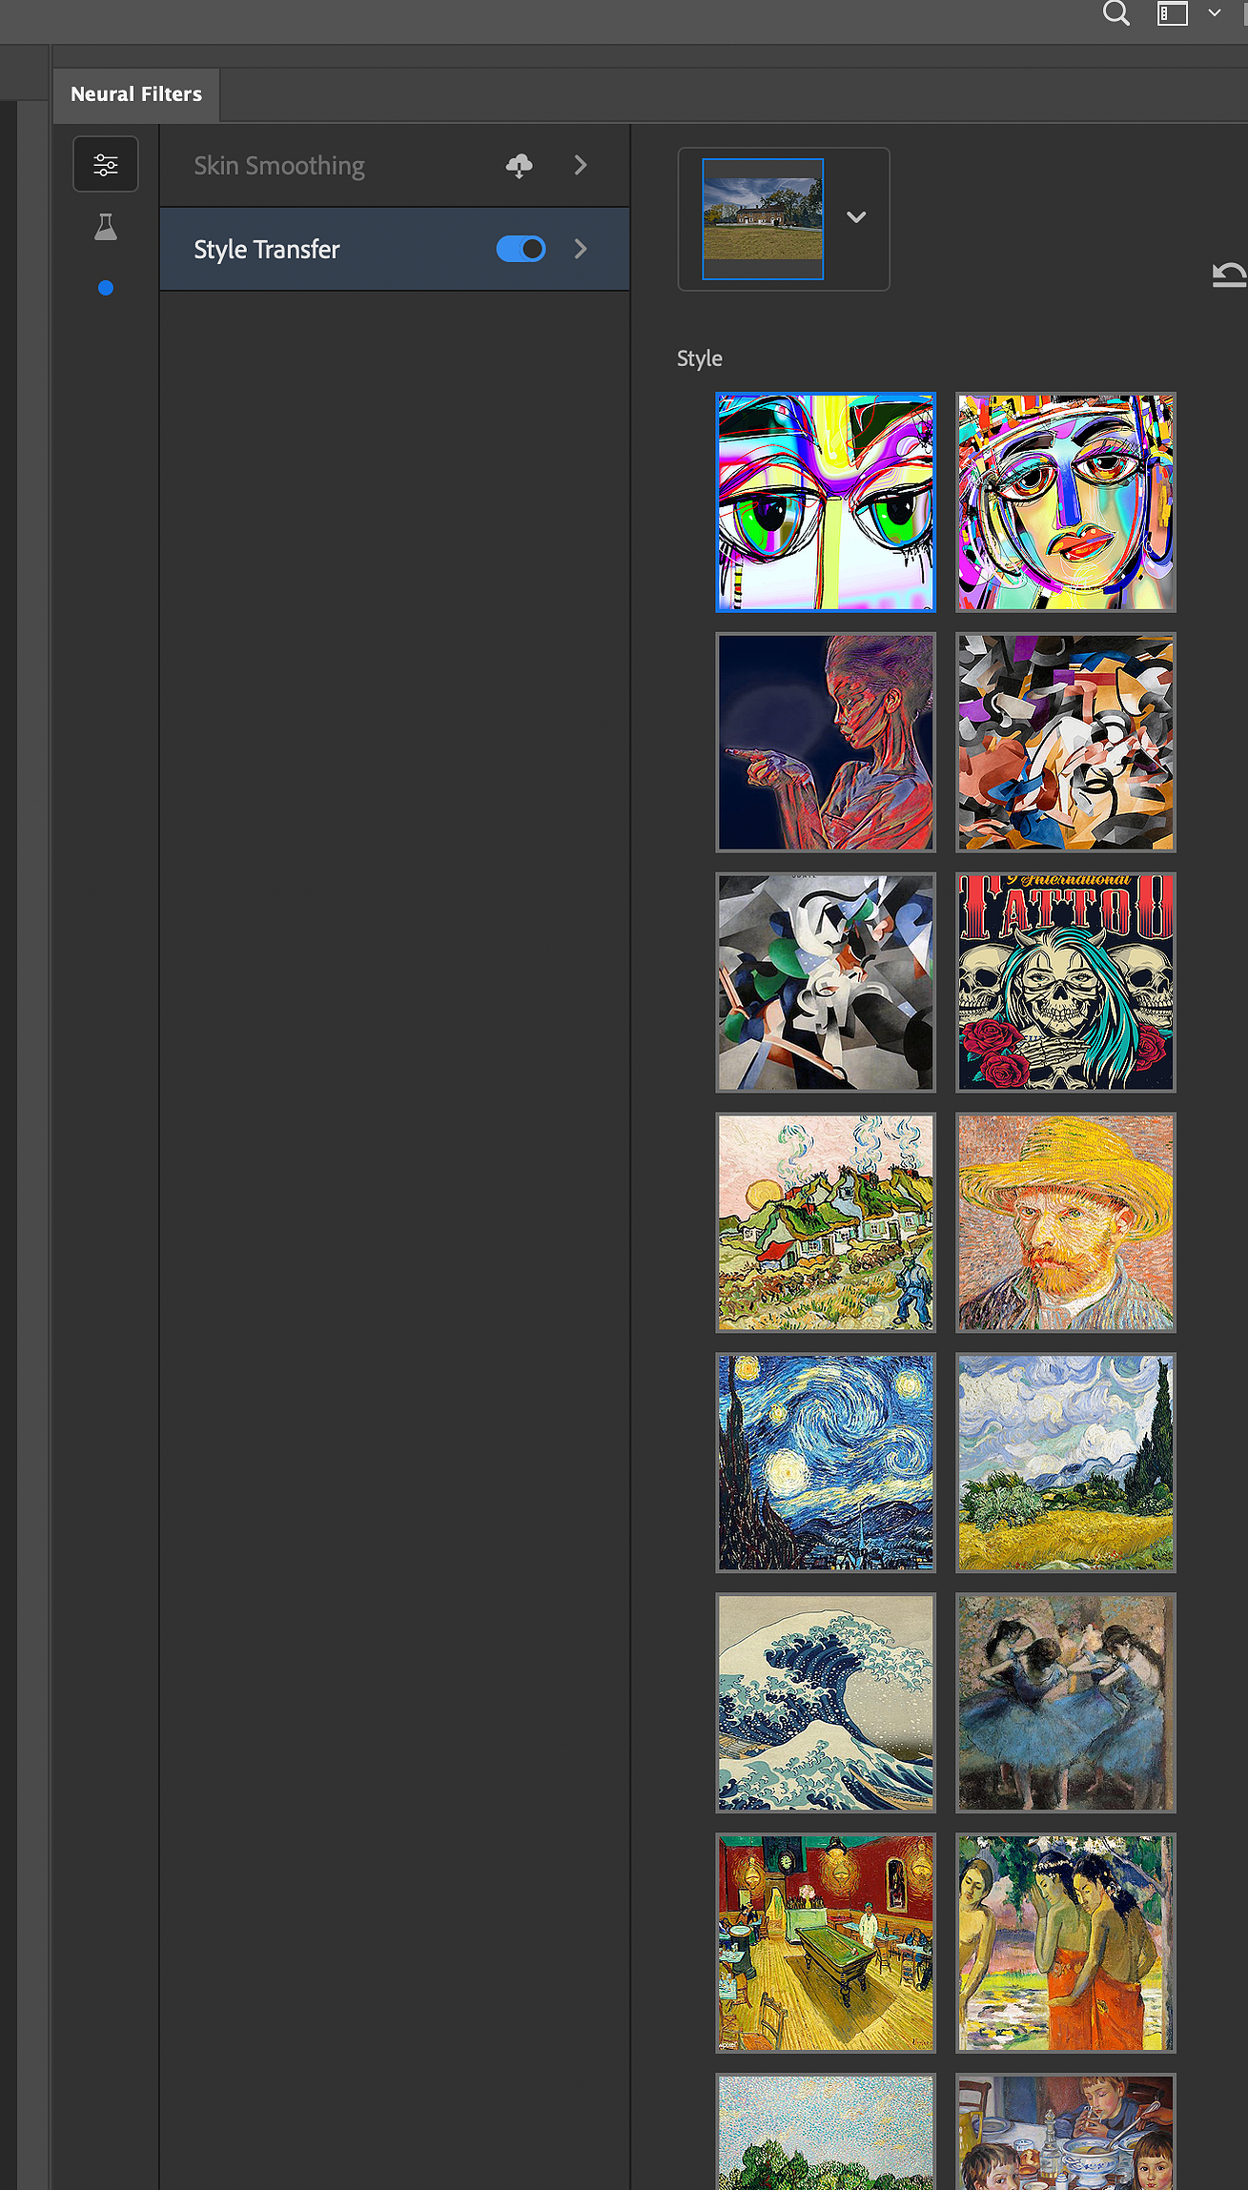Select the featured filters sliders icon
This screenshot has width=1248, height=2190.
point(106,164)
